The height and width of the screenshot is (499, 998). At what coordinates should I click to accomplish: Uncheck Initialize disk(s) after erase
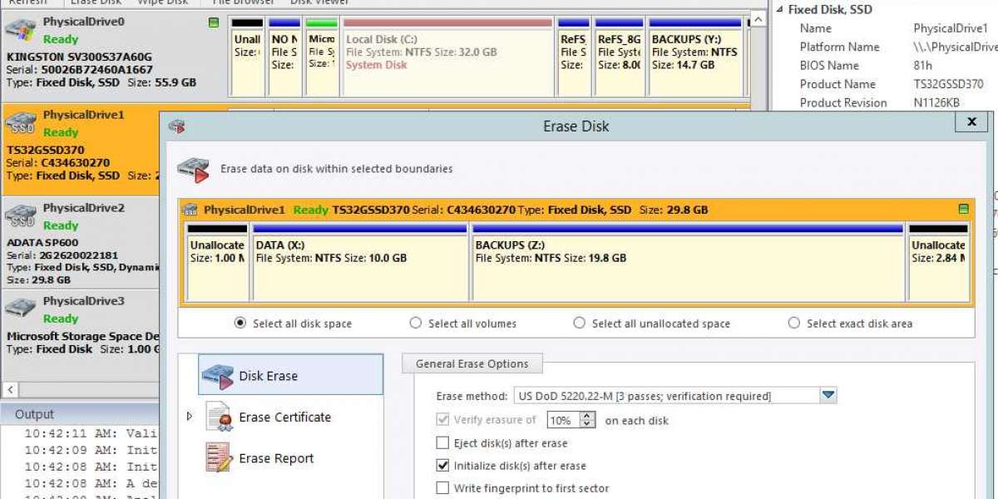point(442,466)
